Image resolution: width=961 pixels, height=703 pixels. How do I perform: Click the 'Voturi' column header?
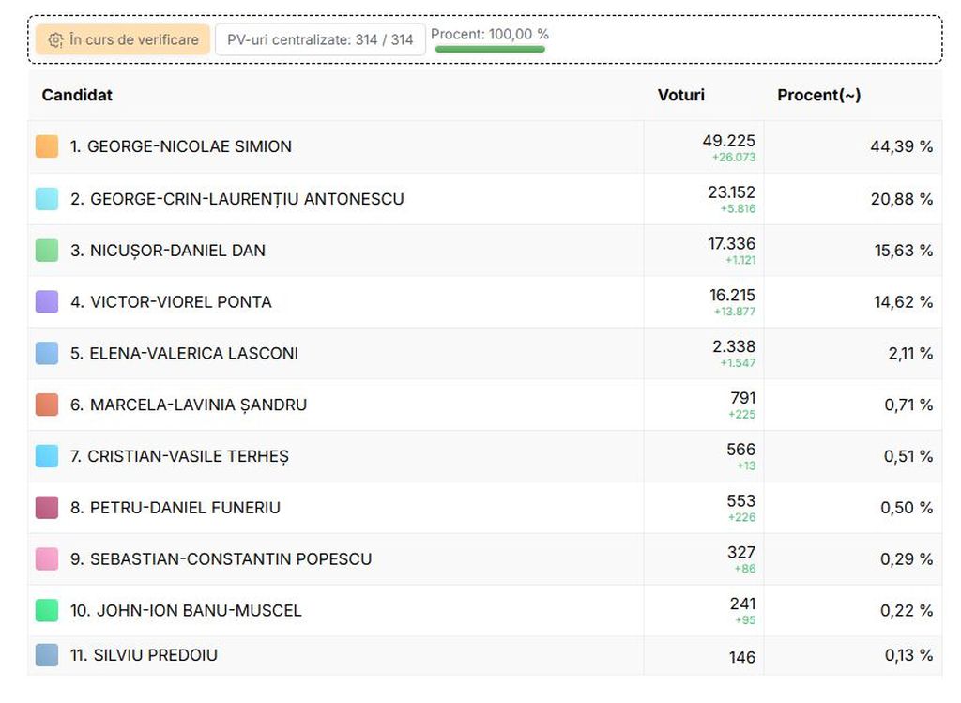click(680, 95)
